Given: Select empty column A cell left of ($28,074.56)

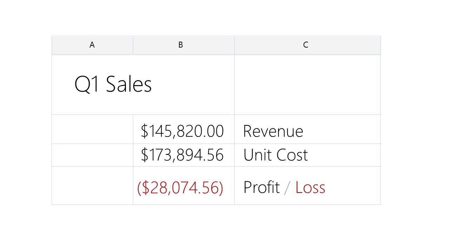Looking at the screenshot, I should click(x=92, y=185).
